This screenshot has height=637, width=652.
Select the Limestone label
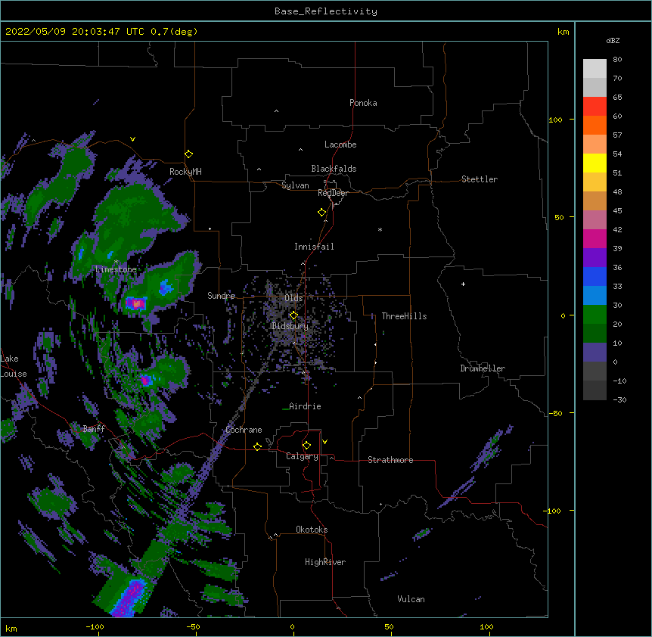point(116,269)
